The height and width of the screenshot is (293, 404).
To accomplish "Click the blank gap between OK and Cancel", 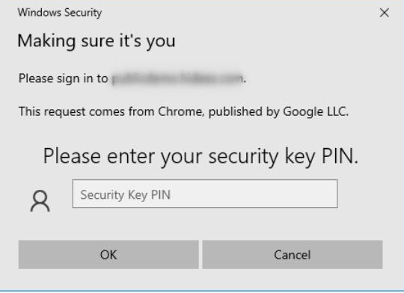I will tap(201, 255).
